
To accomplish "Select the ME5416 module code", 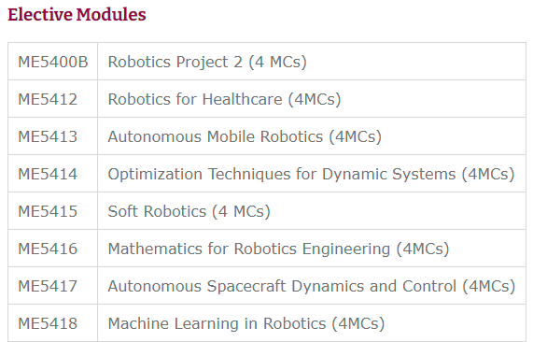I will click(48, 249).
